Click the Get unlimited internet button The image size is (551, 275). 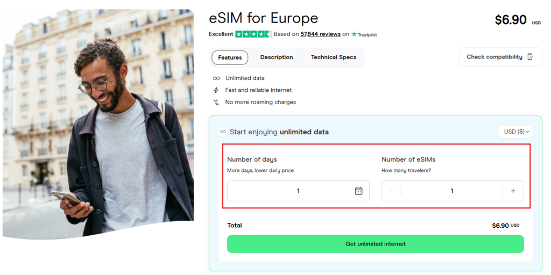click(x=375, y=244)
